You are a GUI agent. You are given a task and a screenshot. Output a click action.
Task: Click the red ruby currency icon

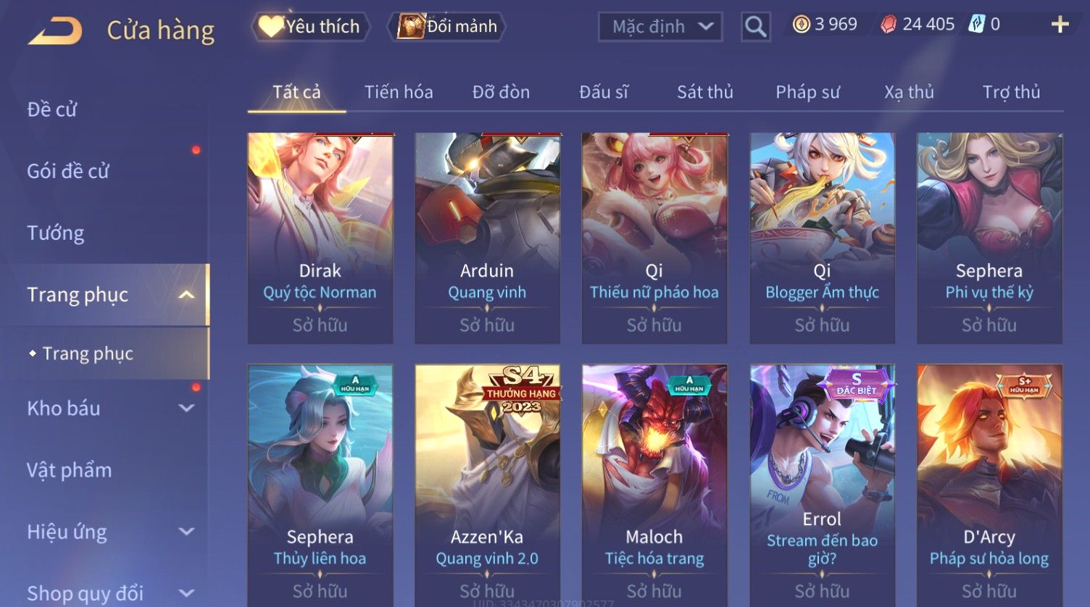pyautogui.click(x=888, y=25)
